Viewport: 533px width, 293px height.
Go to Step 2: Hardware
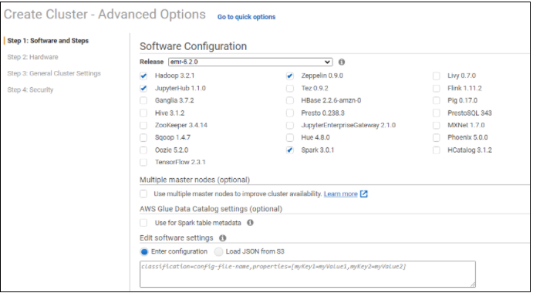tap(32, 57)
